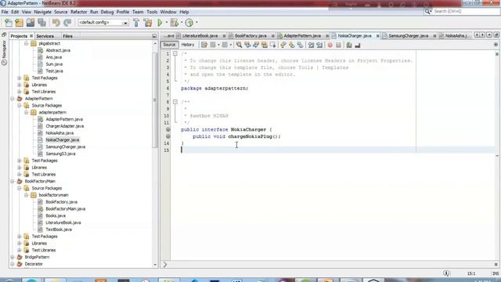Click the Undo toolbar icon
The image size is (501, 282).
tap(56, 23)
